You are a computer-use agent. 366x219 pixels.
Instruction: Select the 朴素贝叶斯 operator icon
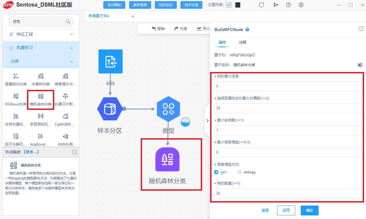(x=66, y=96)
